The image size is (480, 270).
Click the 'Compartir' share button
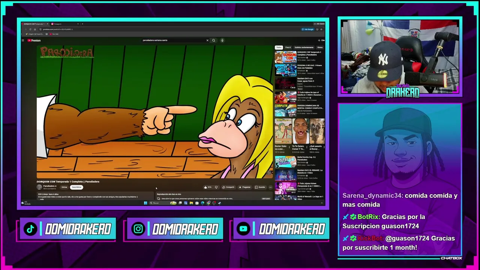(228, 187)
